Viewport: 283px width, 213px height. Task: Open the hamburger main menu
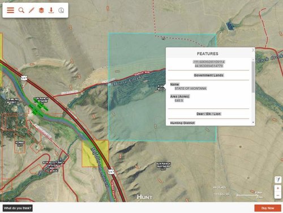(x=10, y=10)
